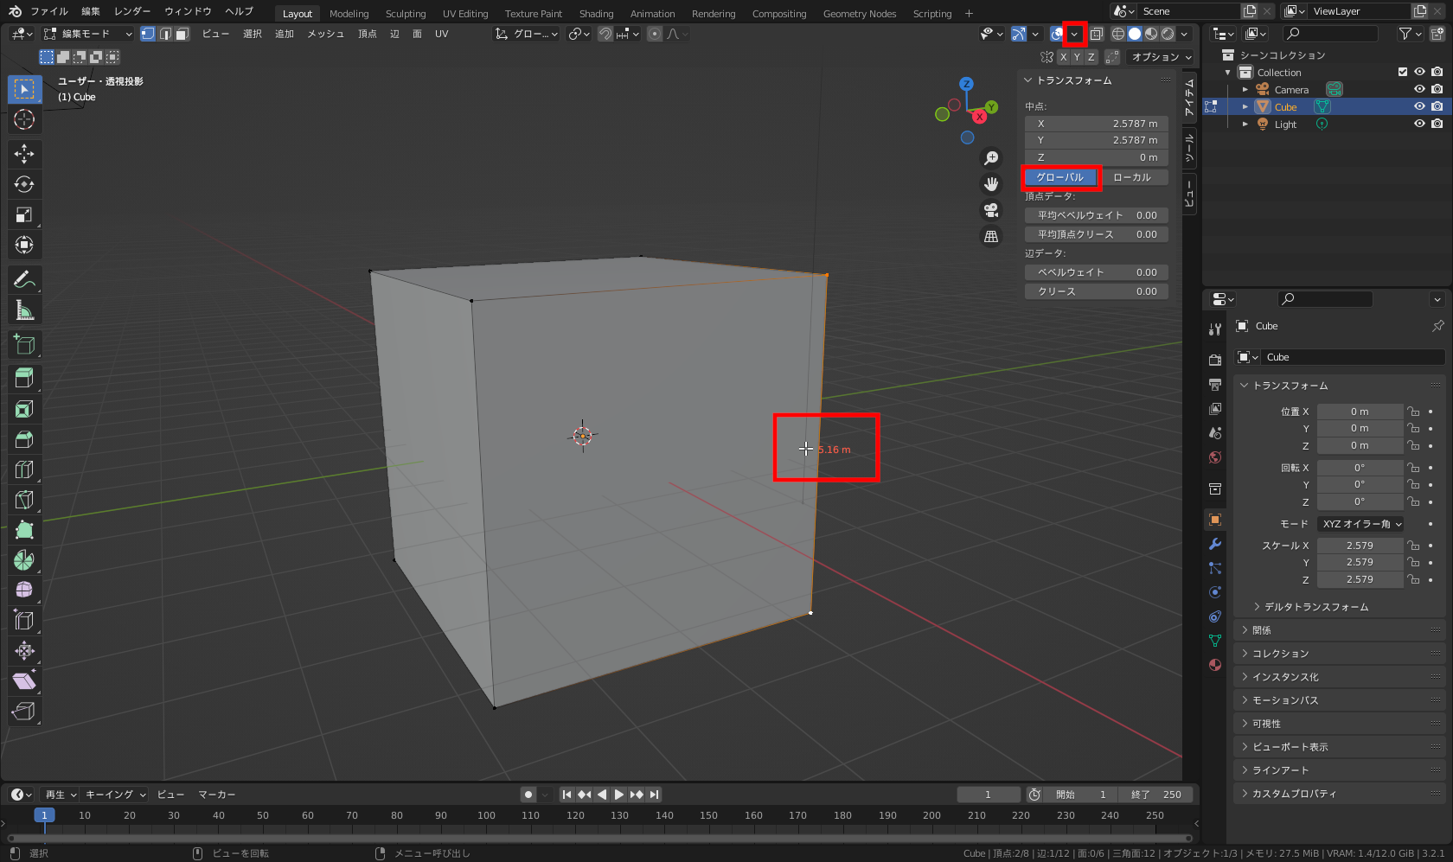The height and width of the screenshot is (862, 1453).
Task: Hide the Cube object in the outliner
Action: pos(1419,106)
